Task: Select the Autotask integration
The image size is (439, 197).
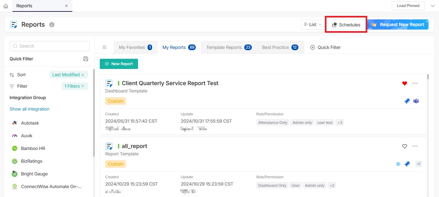Action: coord(30,123)
